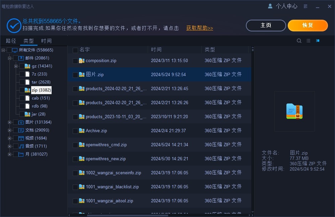Check the checkbox next to 图片.zip
Viewport: 335px width, 217px height.
[75, 74]
